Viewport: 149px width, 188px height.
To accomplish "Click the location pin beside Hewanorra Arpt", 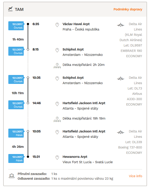I will click(57, 157).
